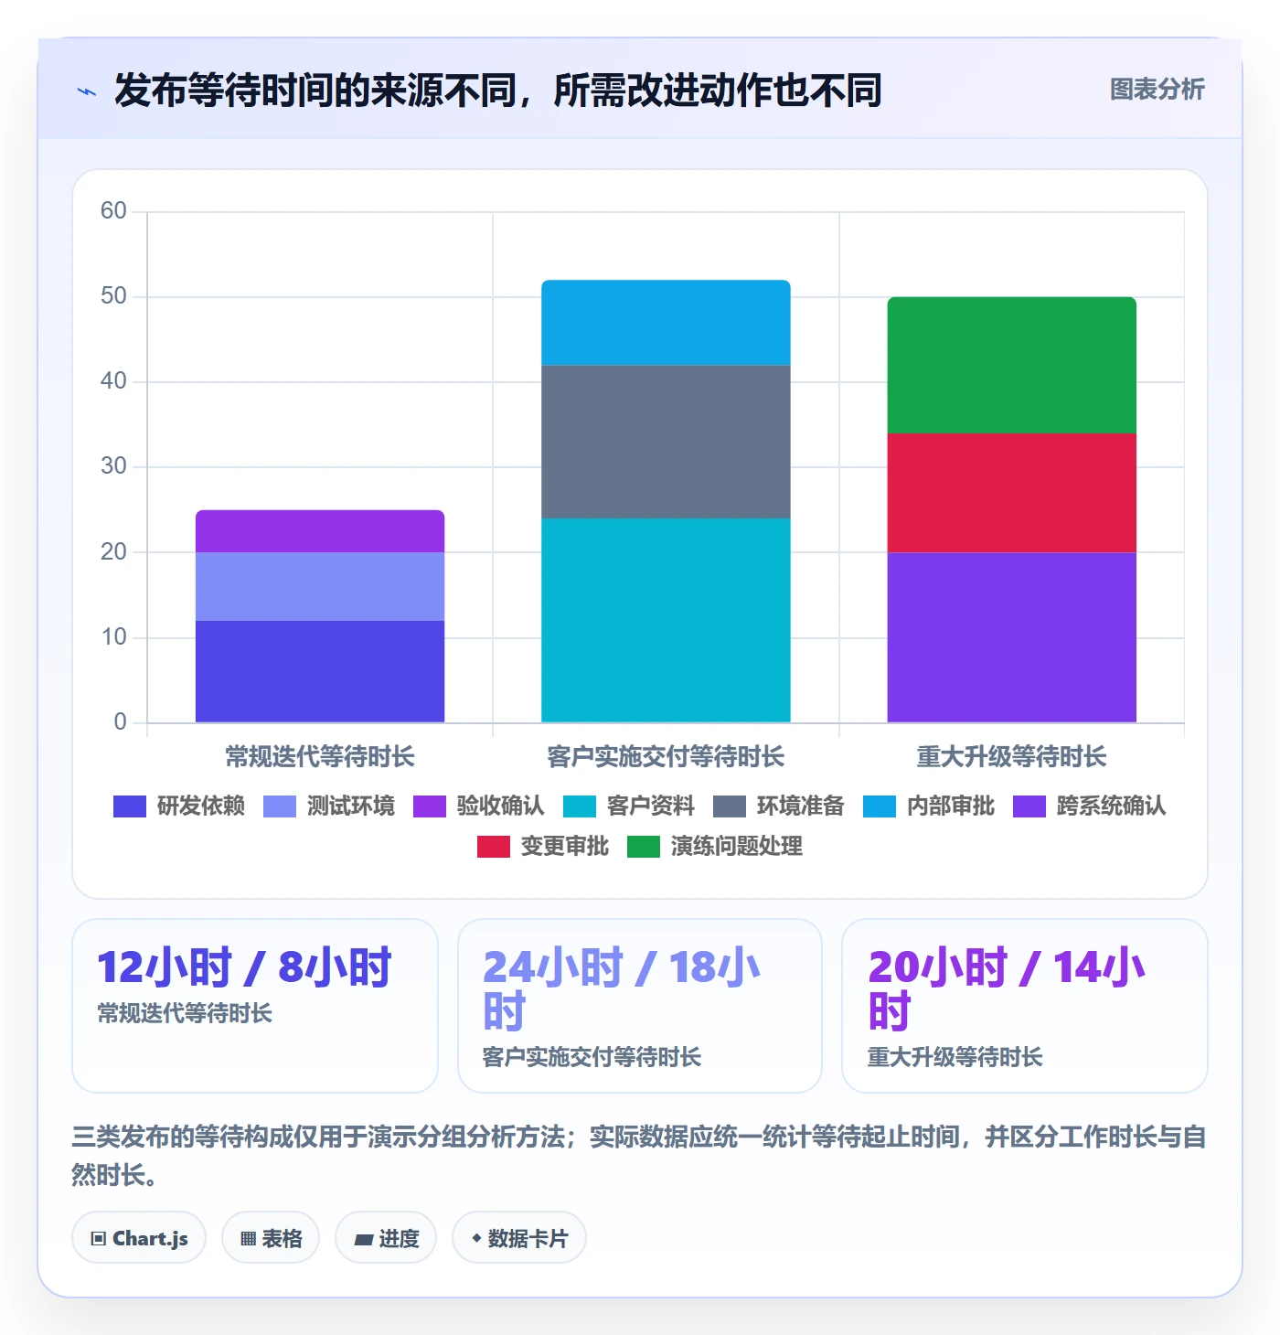Image resolution: width=1280 pixels, height=1335 pixels.
Task: Select the 表格 tag chip
Action: click(x=271, y=1238)
